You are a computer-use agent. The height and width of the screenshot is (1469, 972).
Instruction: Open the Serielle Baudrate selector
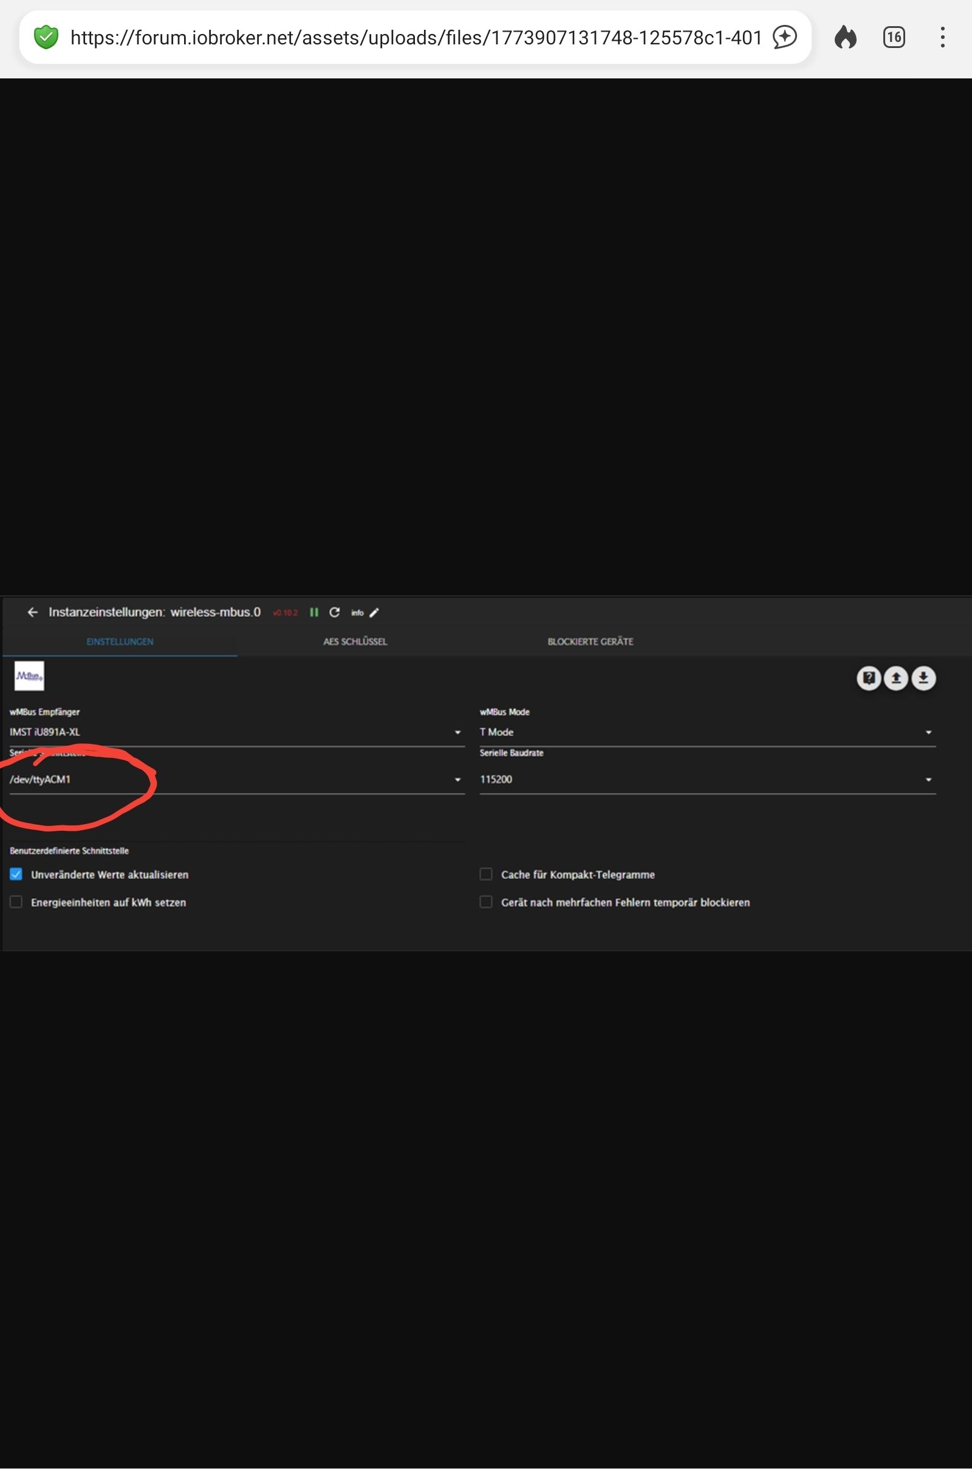[928, 779]
